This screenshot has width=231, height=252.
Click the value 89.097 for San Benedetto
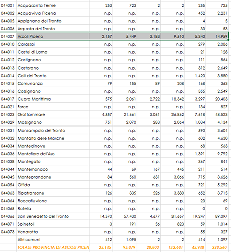coord(217,216)
